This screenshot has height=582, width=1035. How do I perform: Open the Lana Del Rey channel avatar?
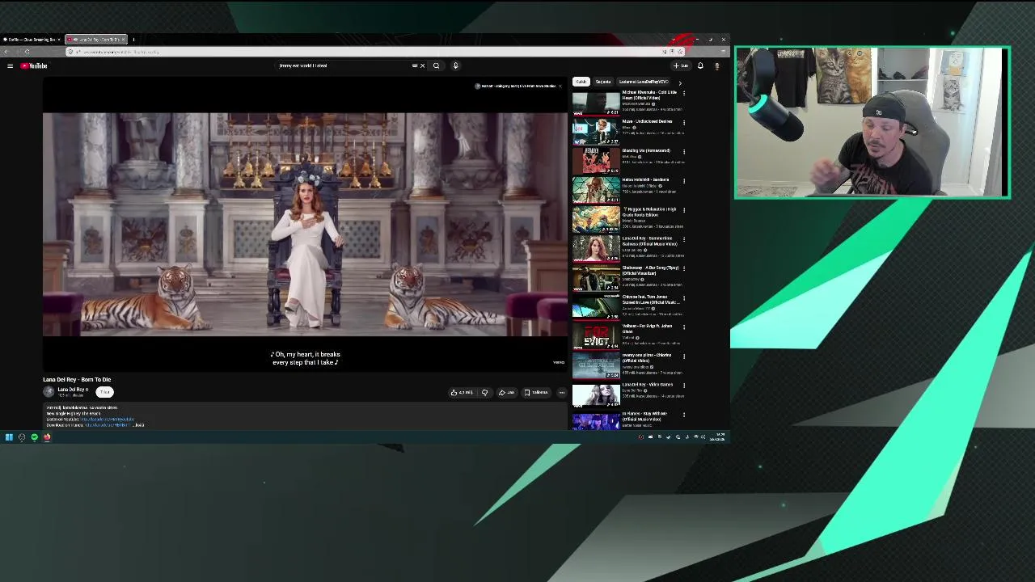coord(49,391)
